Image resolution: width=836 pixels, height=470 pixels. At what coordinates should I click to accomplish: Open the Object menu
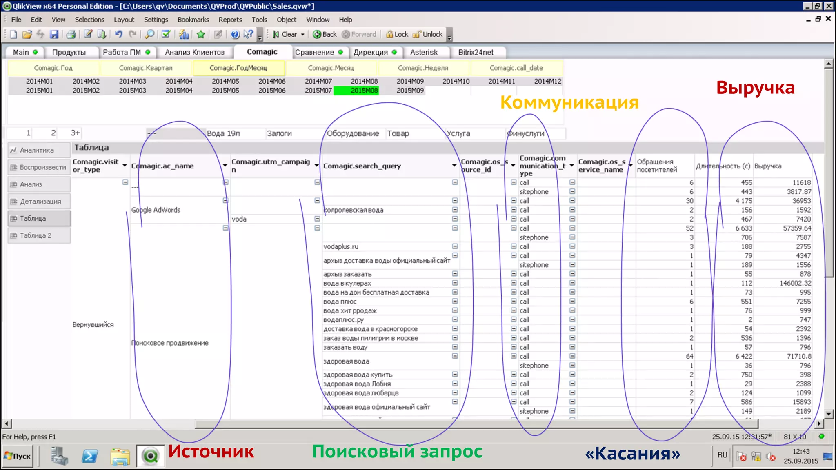tap(287, 20)
